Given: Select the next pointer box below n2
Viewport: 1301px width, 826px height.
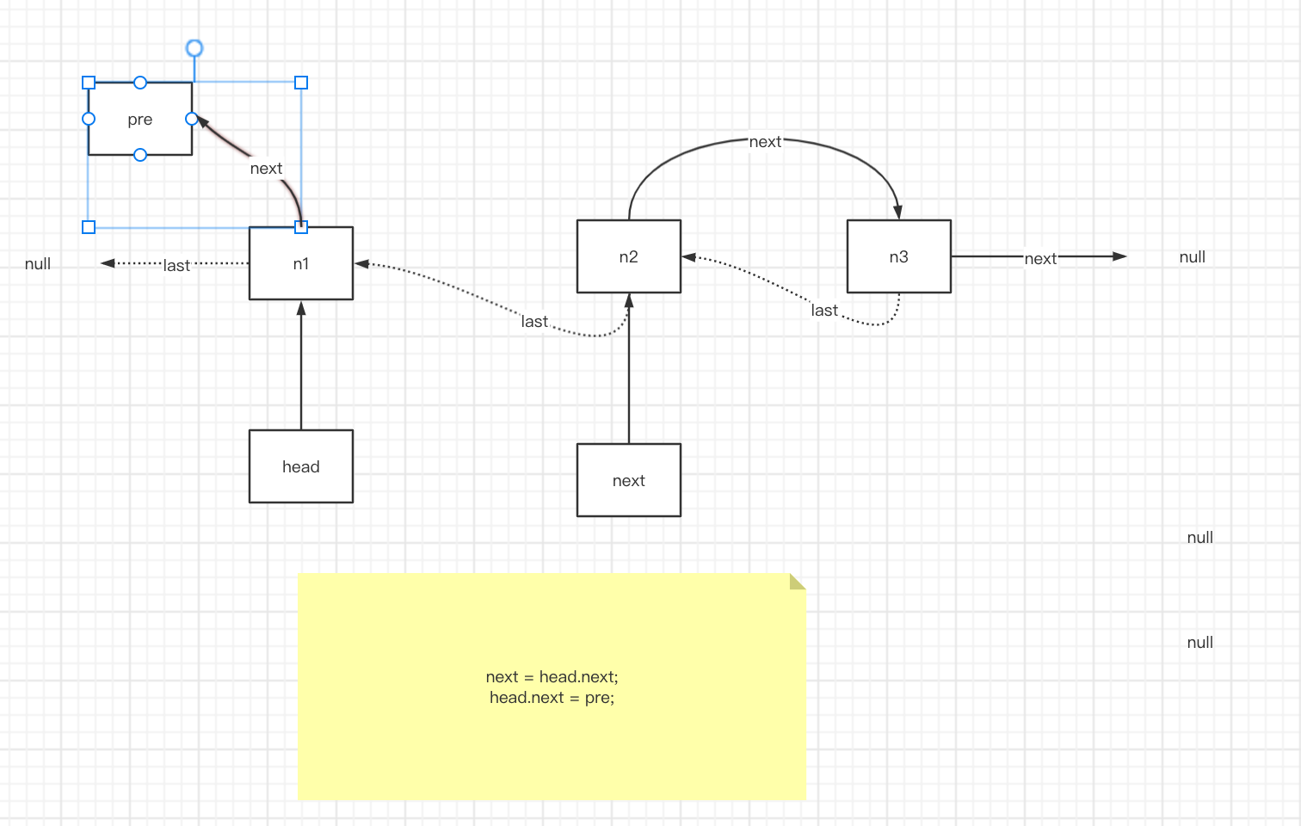Looking at the screenshot, I should point(629,480).
